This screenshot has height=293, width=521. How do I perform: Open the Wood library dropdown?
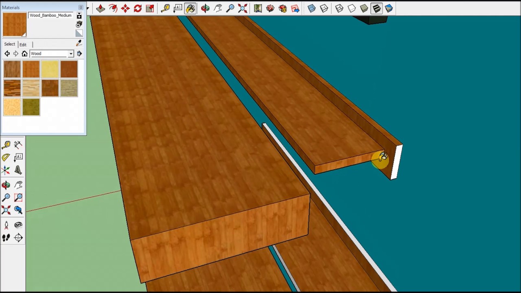[x=71, y=54]
